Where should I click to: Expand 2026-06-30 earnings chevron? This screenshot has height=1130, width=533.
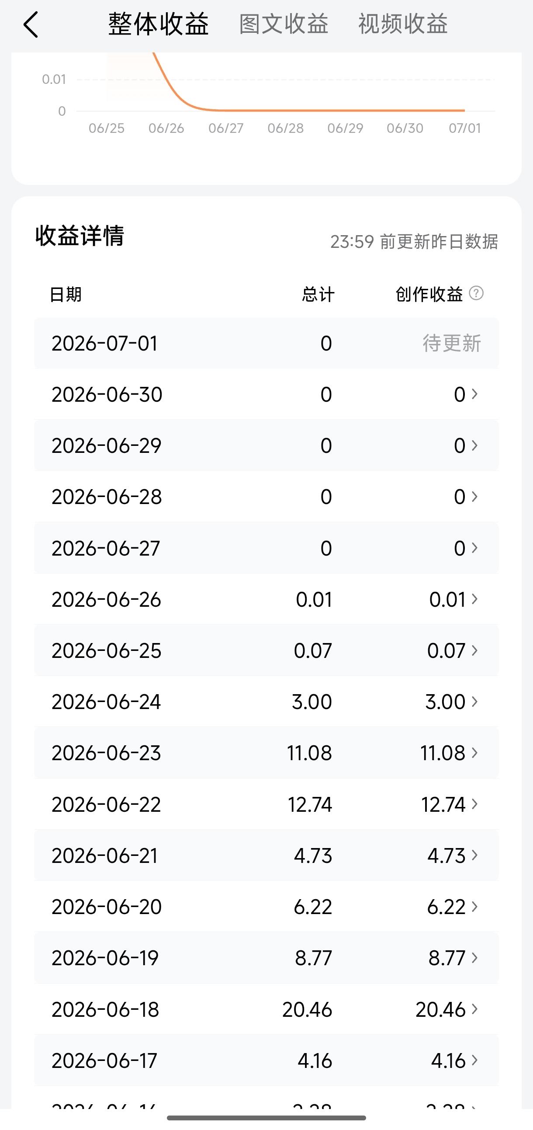point(475,394)
